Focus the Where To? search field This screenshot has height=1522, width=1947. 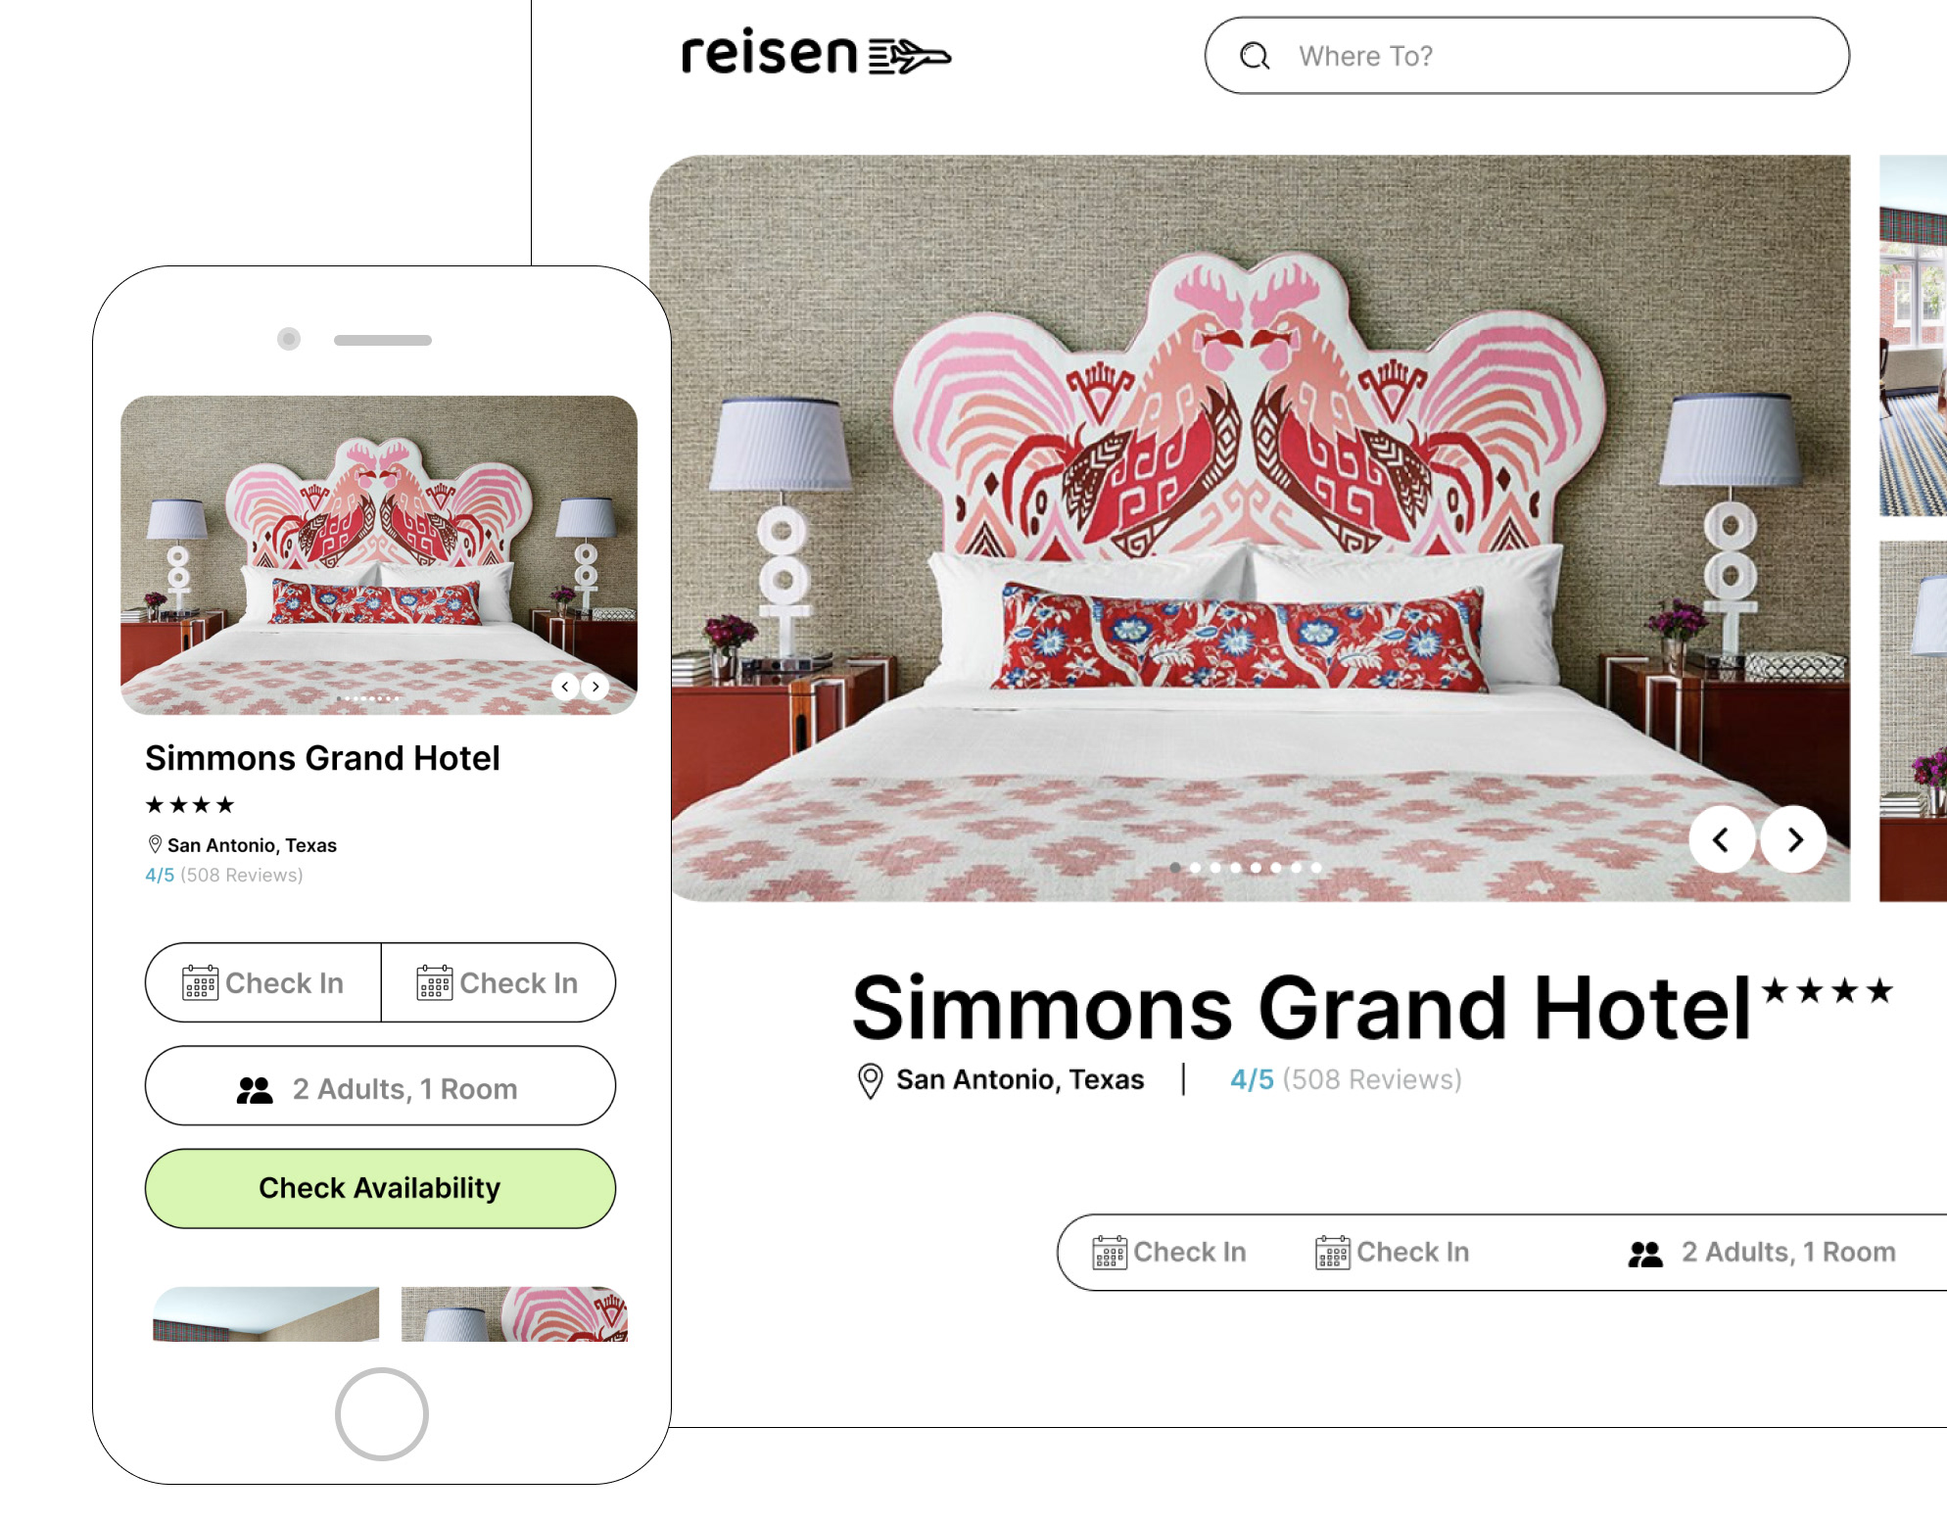[1527, 56]
